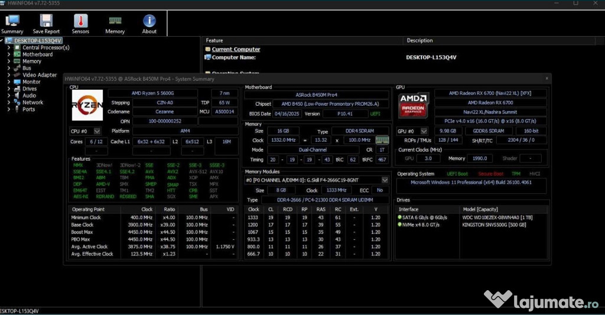Click the Cezanne codename field
605x315 pixels.
[x=164, y=112]
